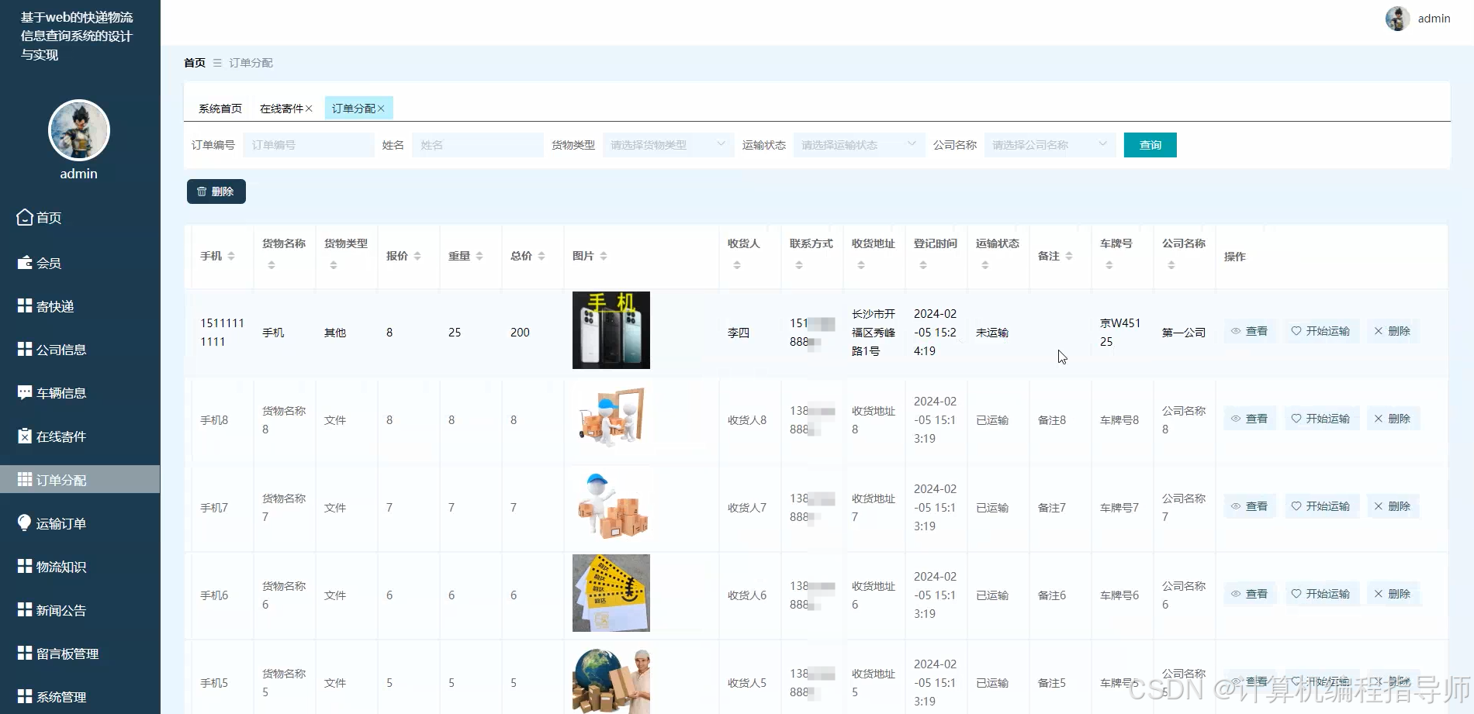Click the 第一公司 company cell
Viewport: 1474px width, 714px height.
click(1184, 333)
